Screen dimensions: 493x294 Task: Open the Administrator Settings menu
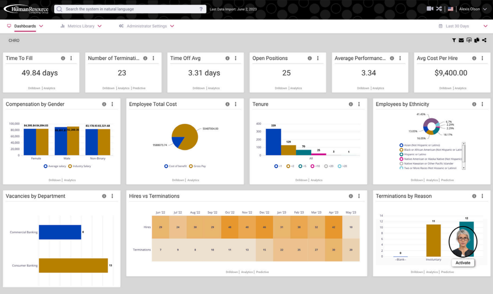(147, 26)
